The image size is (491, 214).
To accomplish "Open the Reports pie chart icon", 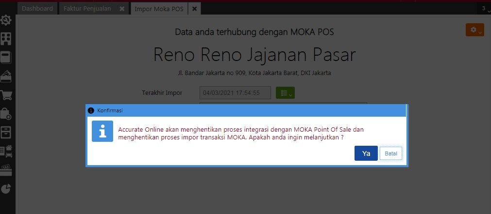I will pyautogui.click(x=6, y=188).
